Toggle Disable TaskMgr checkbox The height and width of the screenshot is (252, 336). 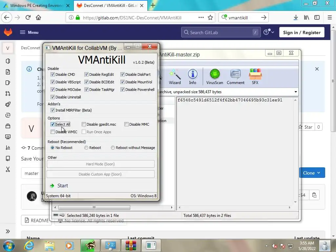tap(86, 90)
